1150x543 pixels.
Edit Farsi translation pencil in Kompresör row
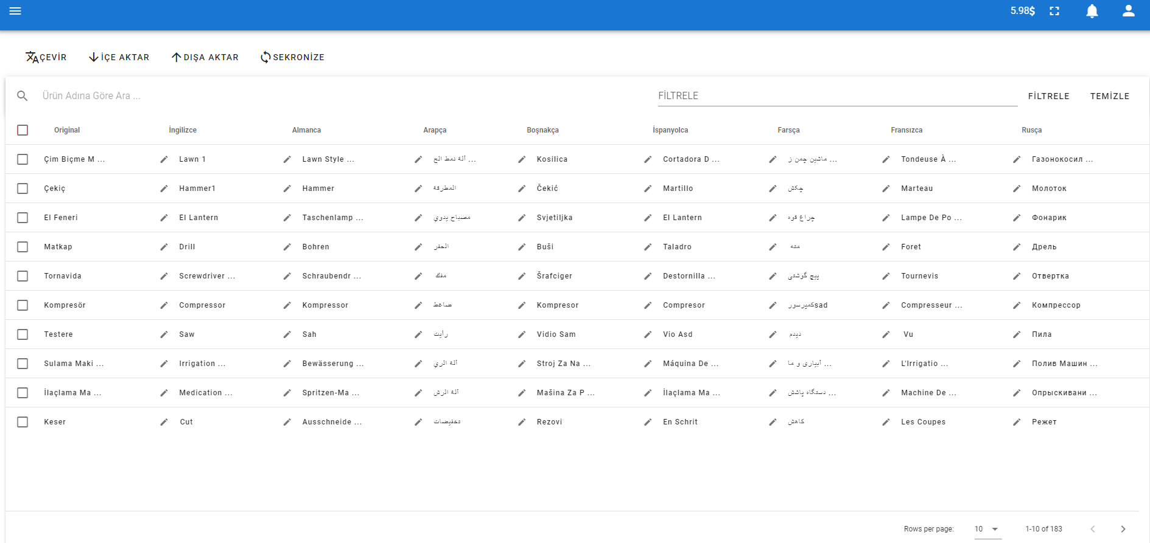click(773, 305)
